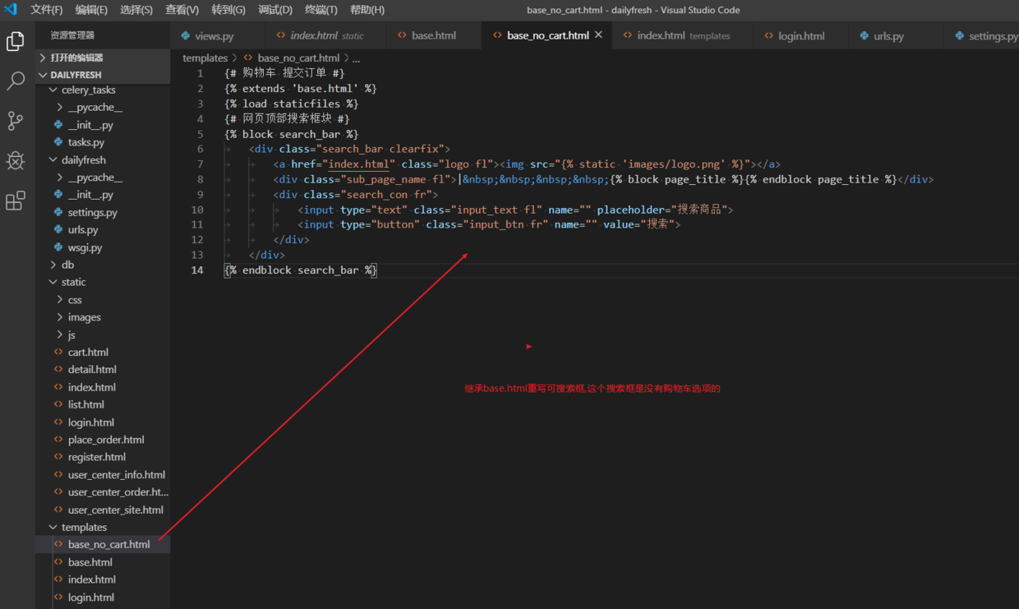Open base.html under templates folder
Screen dimensions: 1019x609
tap(103, 562)
